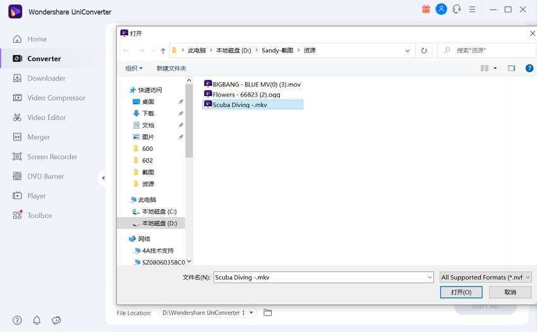The width and height of the screenshot is (537, 332).
Task: Click Sandy-截图 breadcrumb segment
Action: tap(277, 50)
